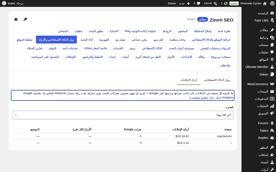Click the Topics sidebar icon

pyautogui.click(x=272, y=130)
